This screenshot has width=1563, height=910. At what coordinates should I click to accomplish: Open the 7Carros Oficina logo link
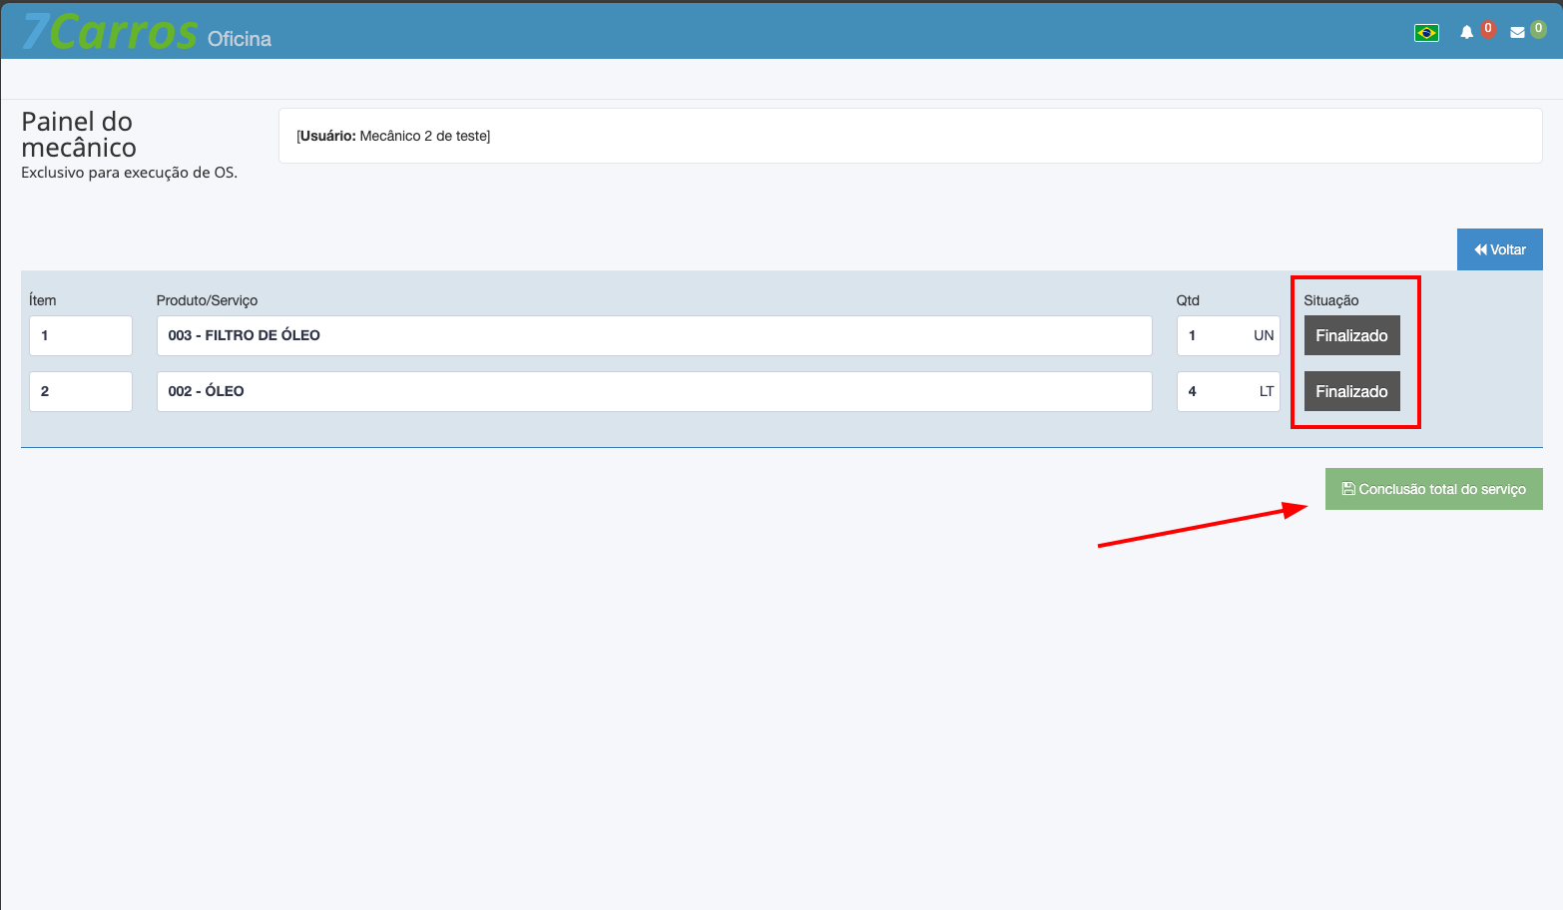click(x=147, y=32)
